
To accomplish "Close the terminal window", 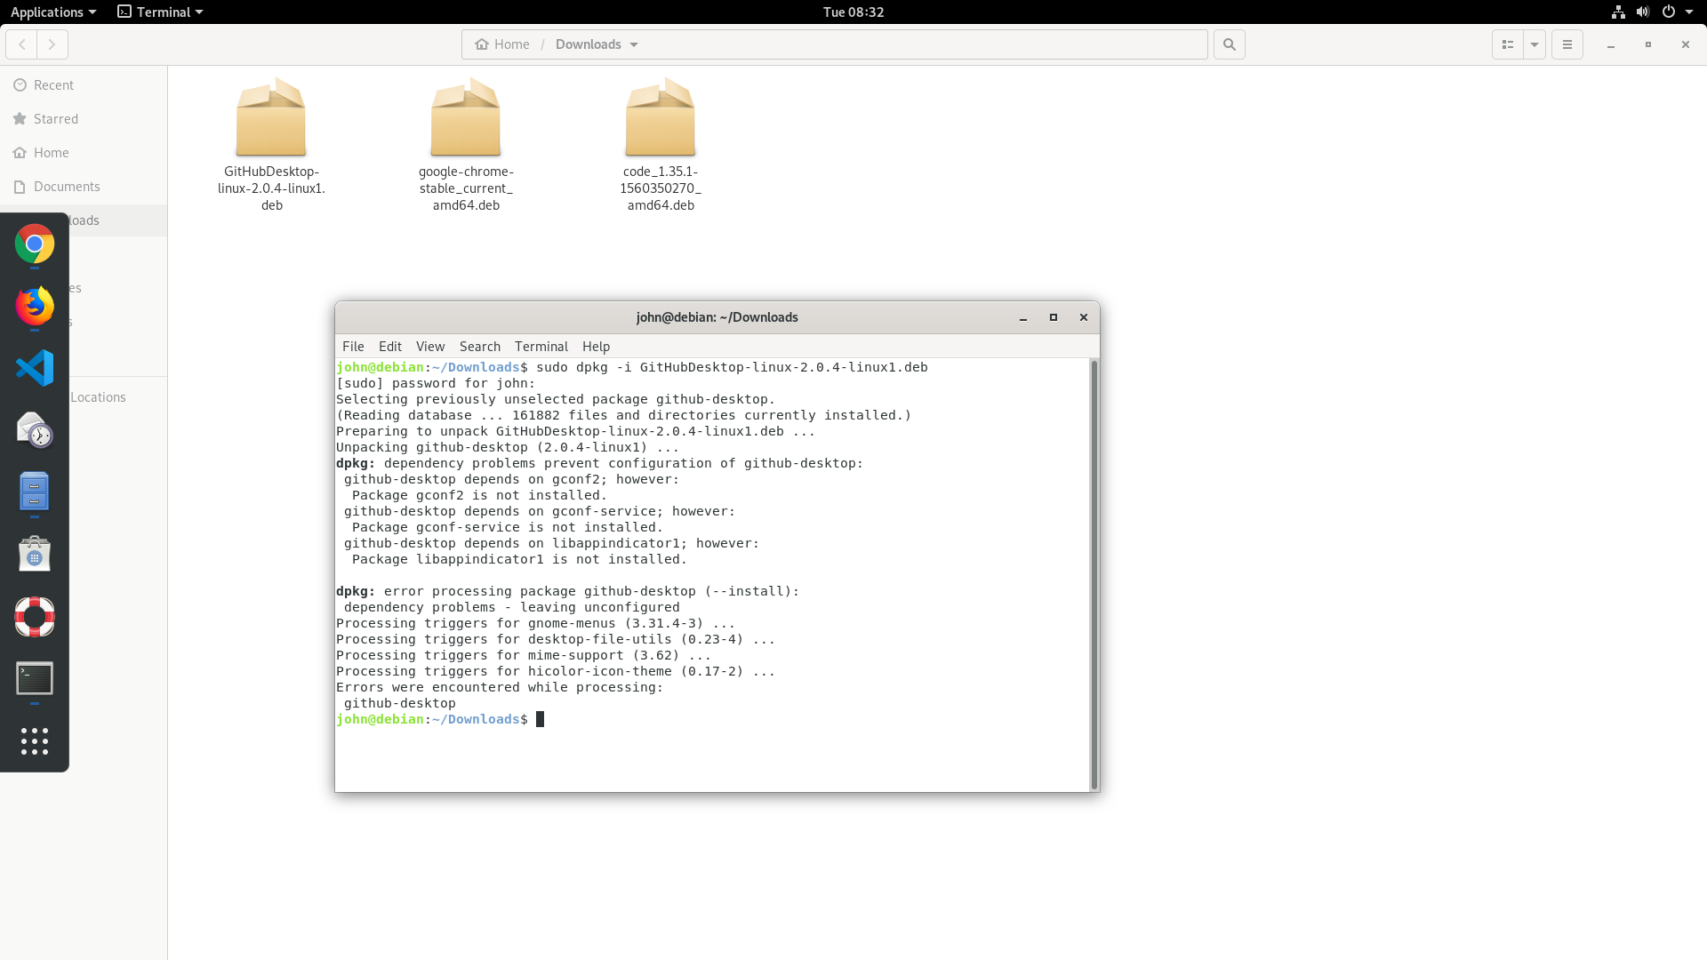I will [x=1084, y=317].
